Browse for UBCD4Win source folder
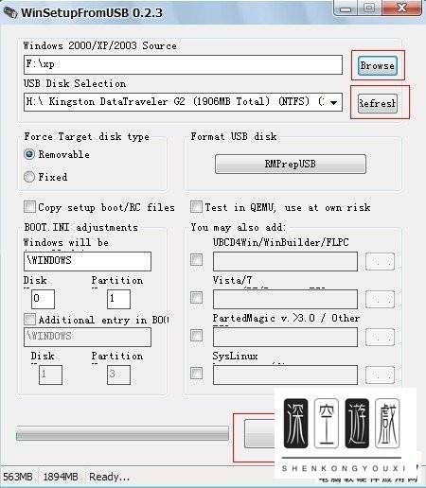 point(380,261)
